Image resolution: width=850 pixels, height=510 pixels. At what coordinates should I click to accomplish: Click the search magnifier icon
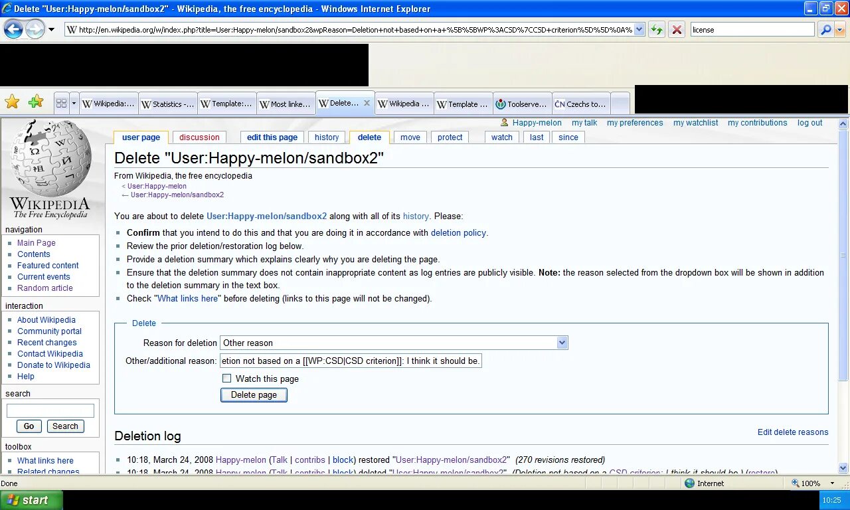pos(825,29)
